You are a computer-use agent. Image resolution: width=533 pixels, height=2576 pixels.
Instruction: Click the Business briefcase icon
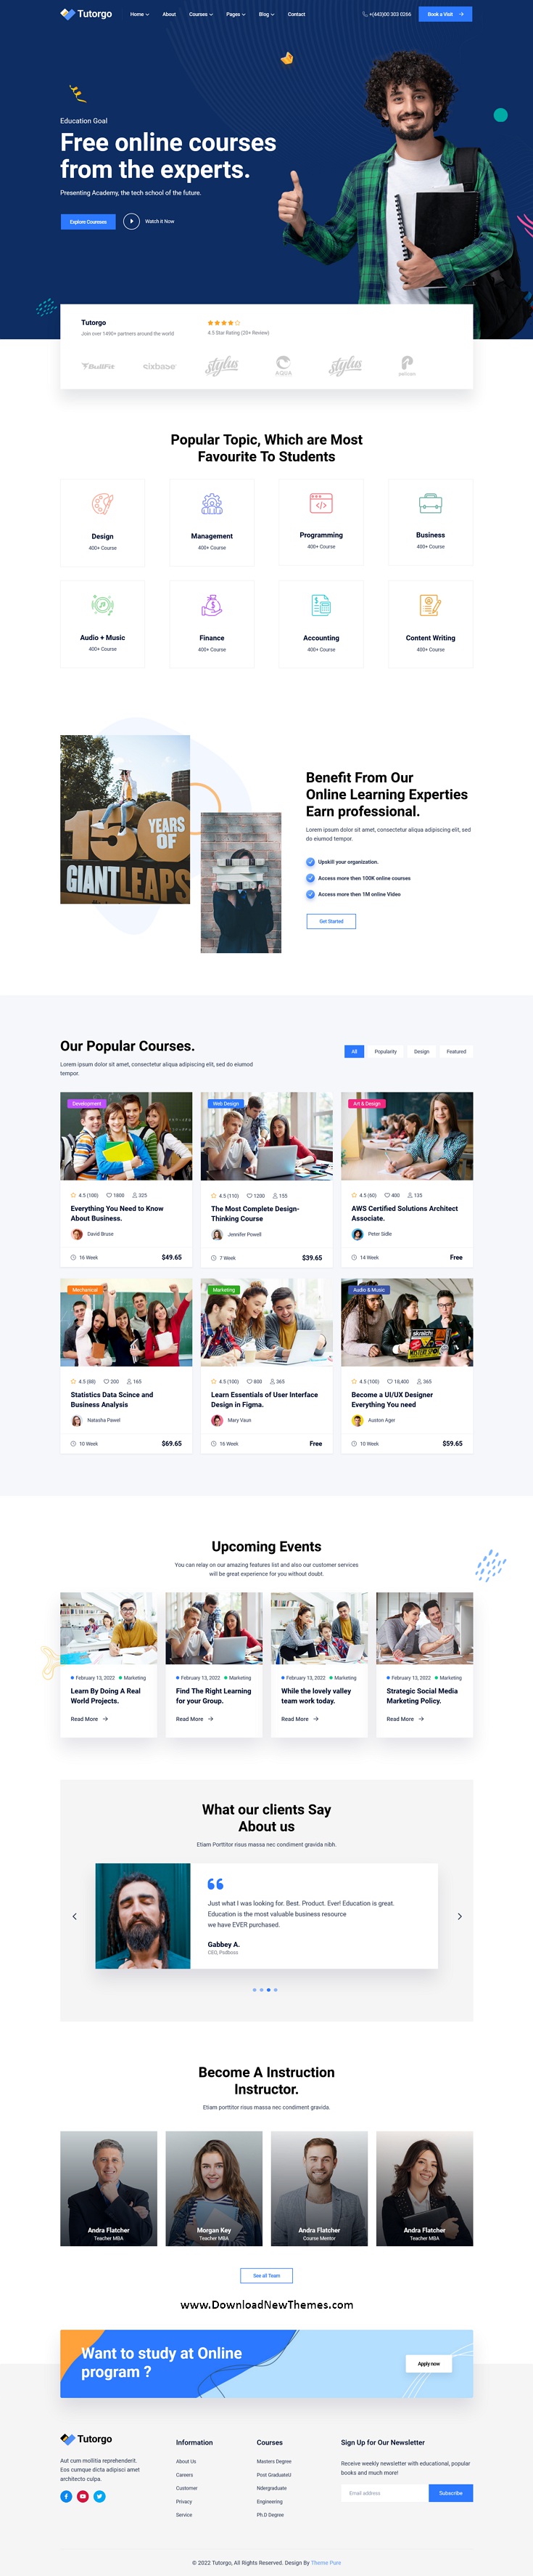(430, 503)
